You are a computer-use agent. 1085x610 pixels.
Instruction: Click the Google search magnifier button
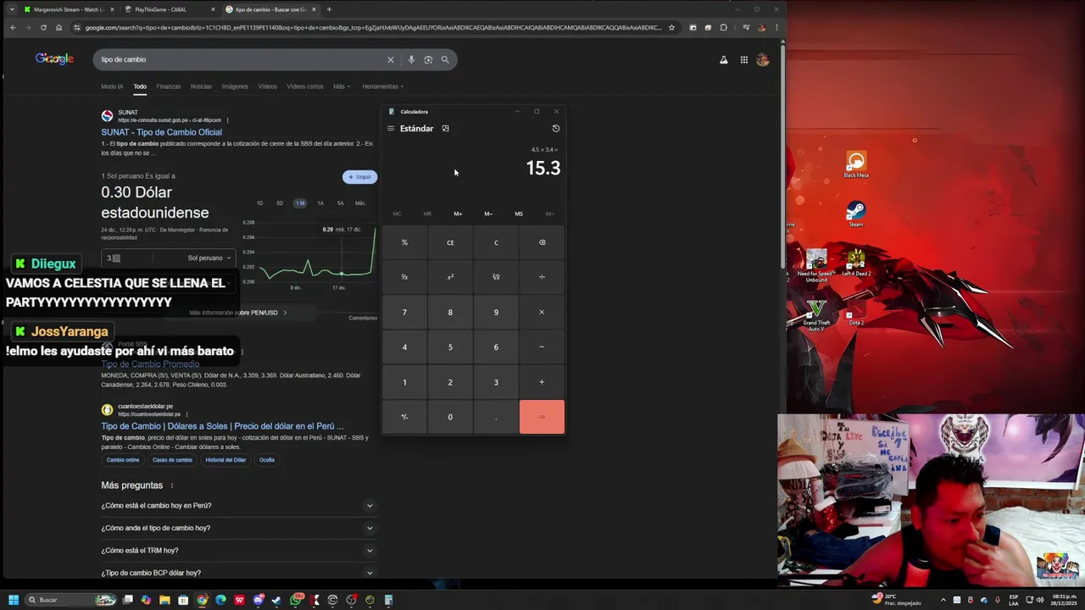(445, 59)
